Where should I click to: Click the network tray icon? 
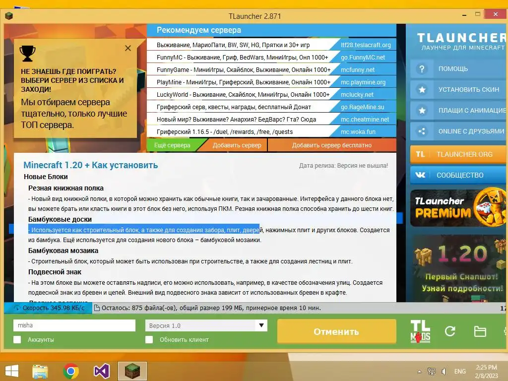(431, 371)
